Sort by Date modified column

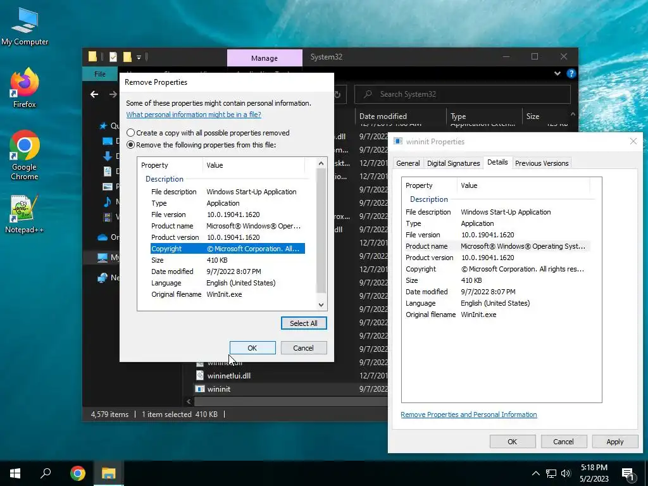[400, 116]
